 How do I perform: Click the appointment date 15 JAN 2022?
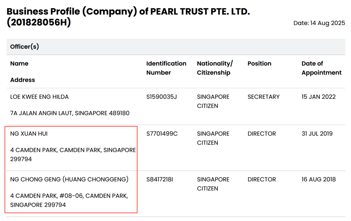[318, 97]
